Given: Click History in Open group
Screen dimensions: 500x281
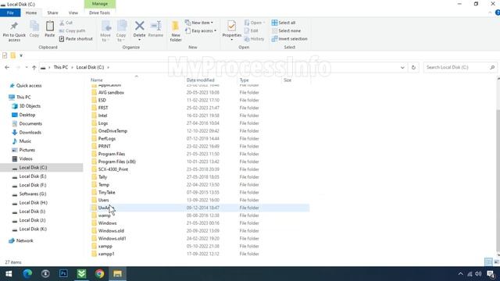Looking at the screenshot, I should (254, 38).
